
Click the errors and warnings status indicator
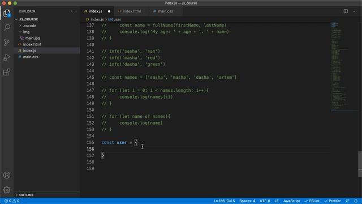tap(12, 201)
